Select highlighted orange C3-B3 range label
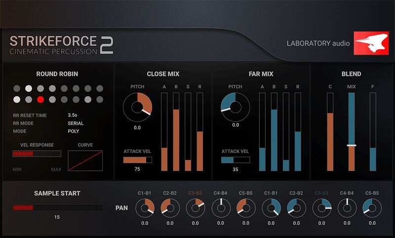Image resolution: width=395 pixels, height=238 pixels. click(195, 193)
